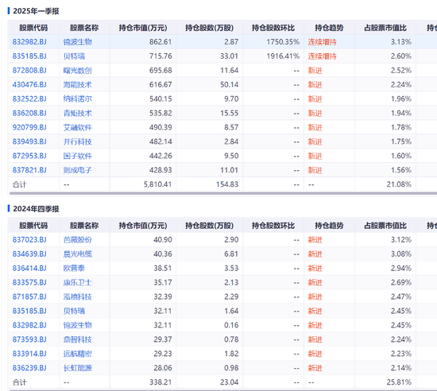Select 连续增持 trend in 锦波生物 row

(322, 42)
